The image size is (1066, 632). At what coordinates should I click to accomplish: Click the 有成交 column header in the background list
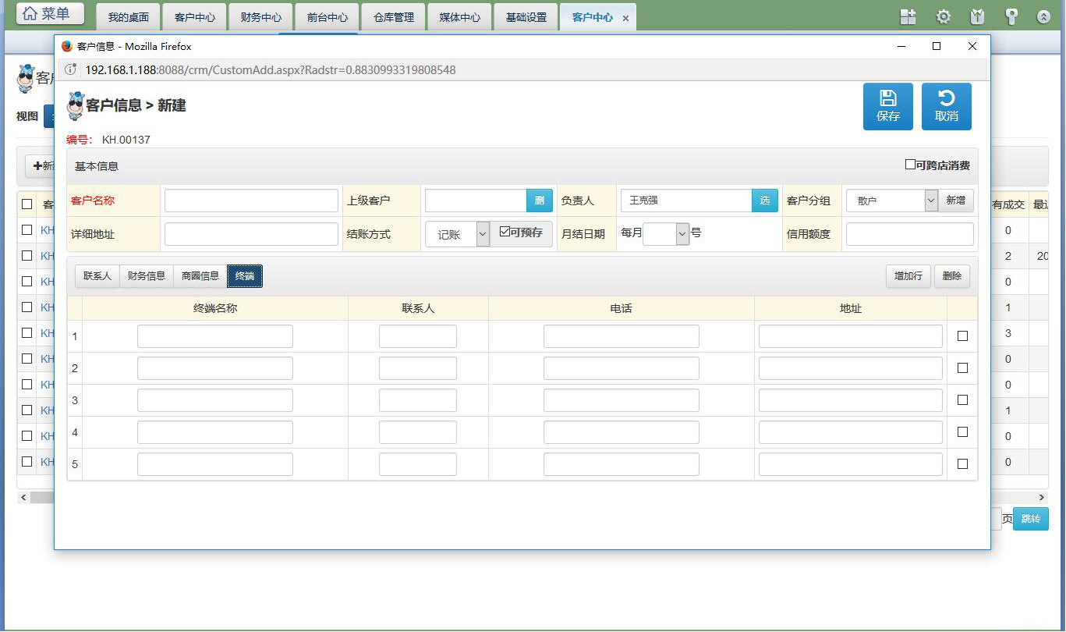point(1008,204)
